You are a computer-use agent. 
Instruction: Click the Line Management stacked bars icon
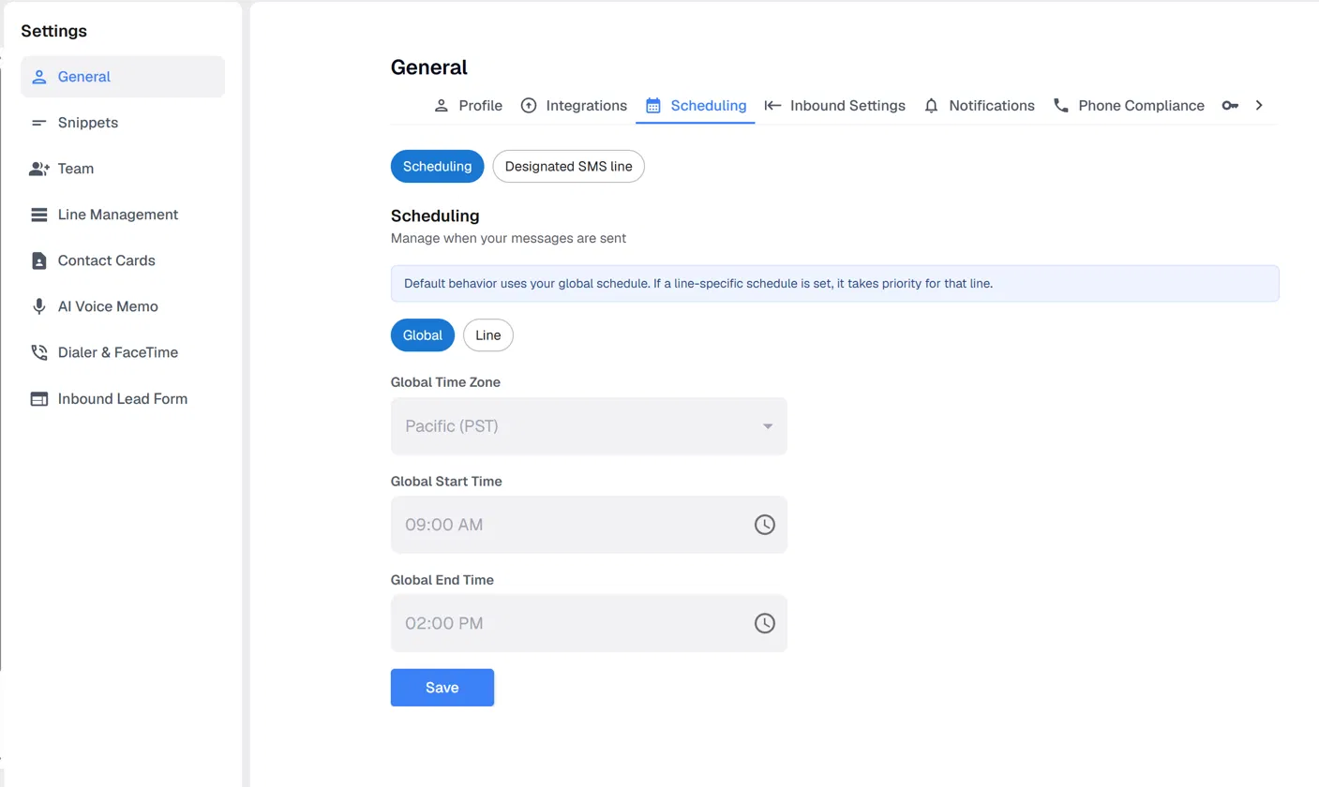point(39,215)
